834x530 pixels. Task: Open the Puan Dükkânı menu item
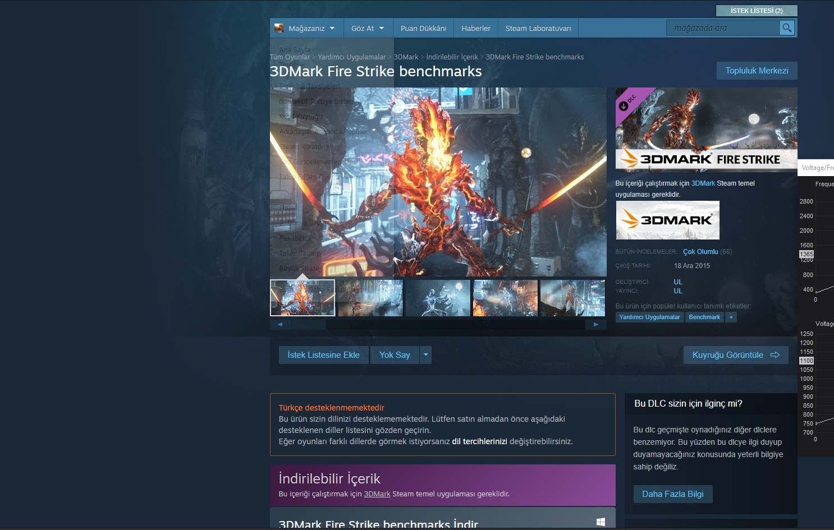(x=424, y=28)
